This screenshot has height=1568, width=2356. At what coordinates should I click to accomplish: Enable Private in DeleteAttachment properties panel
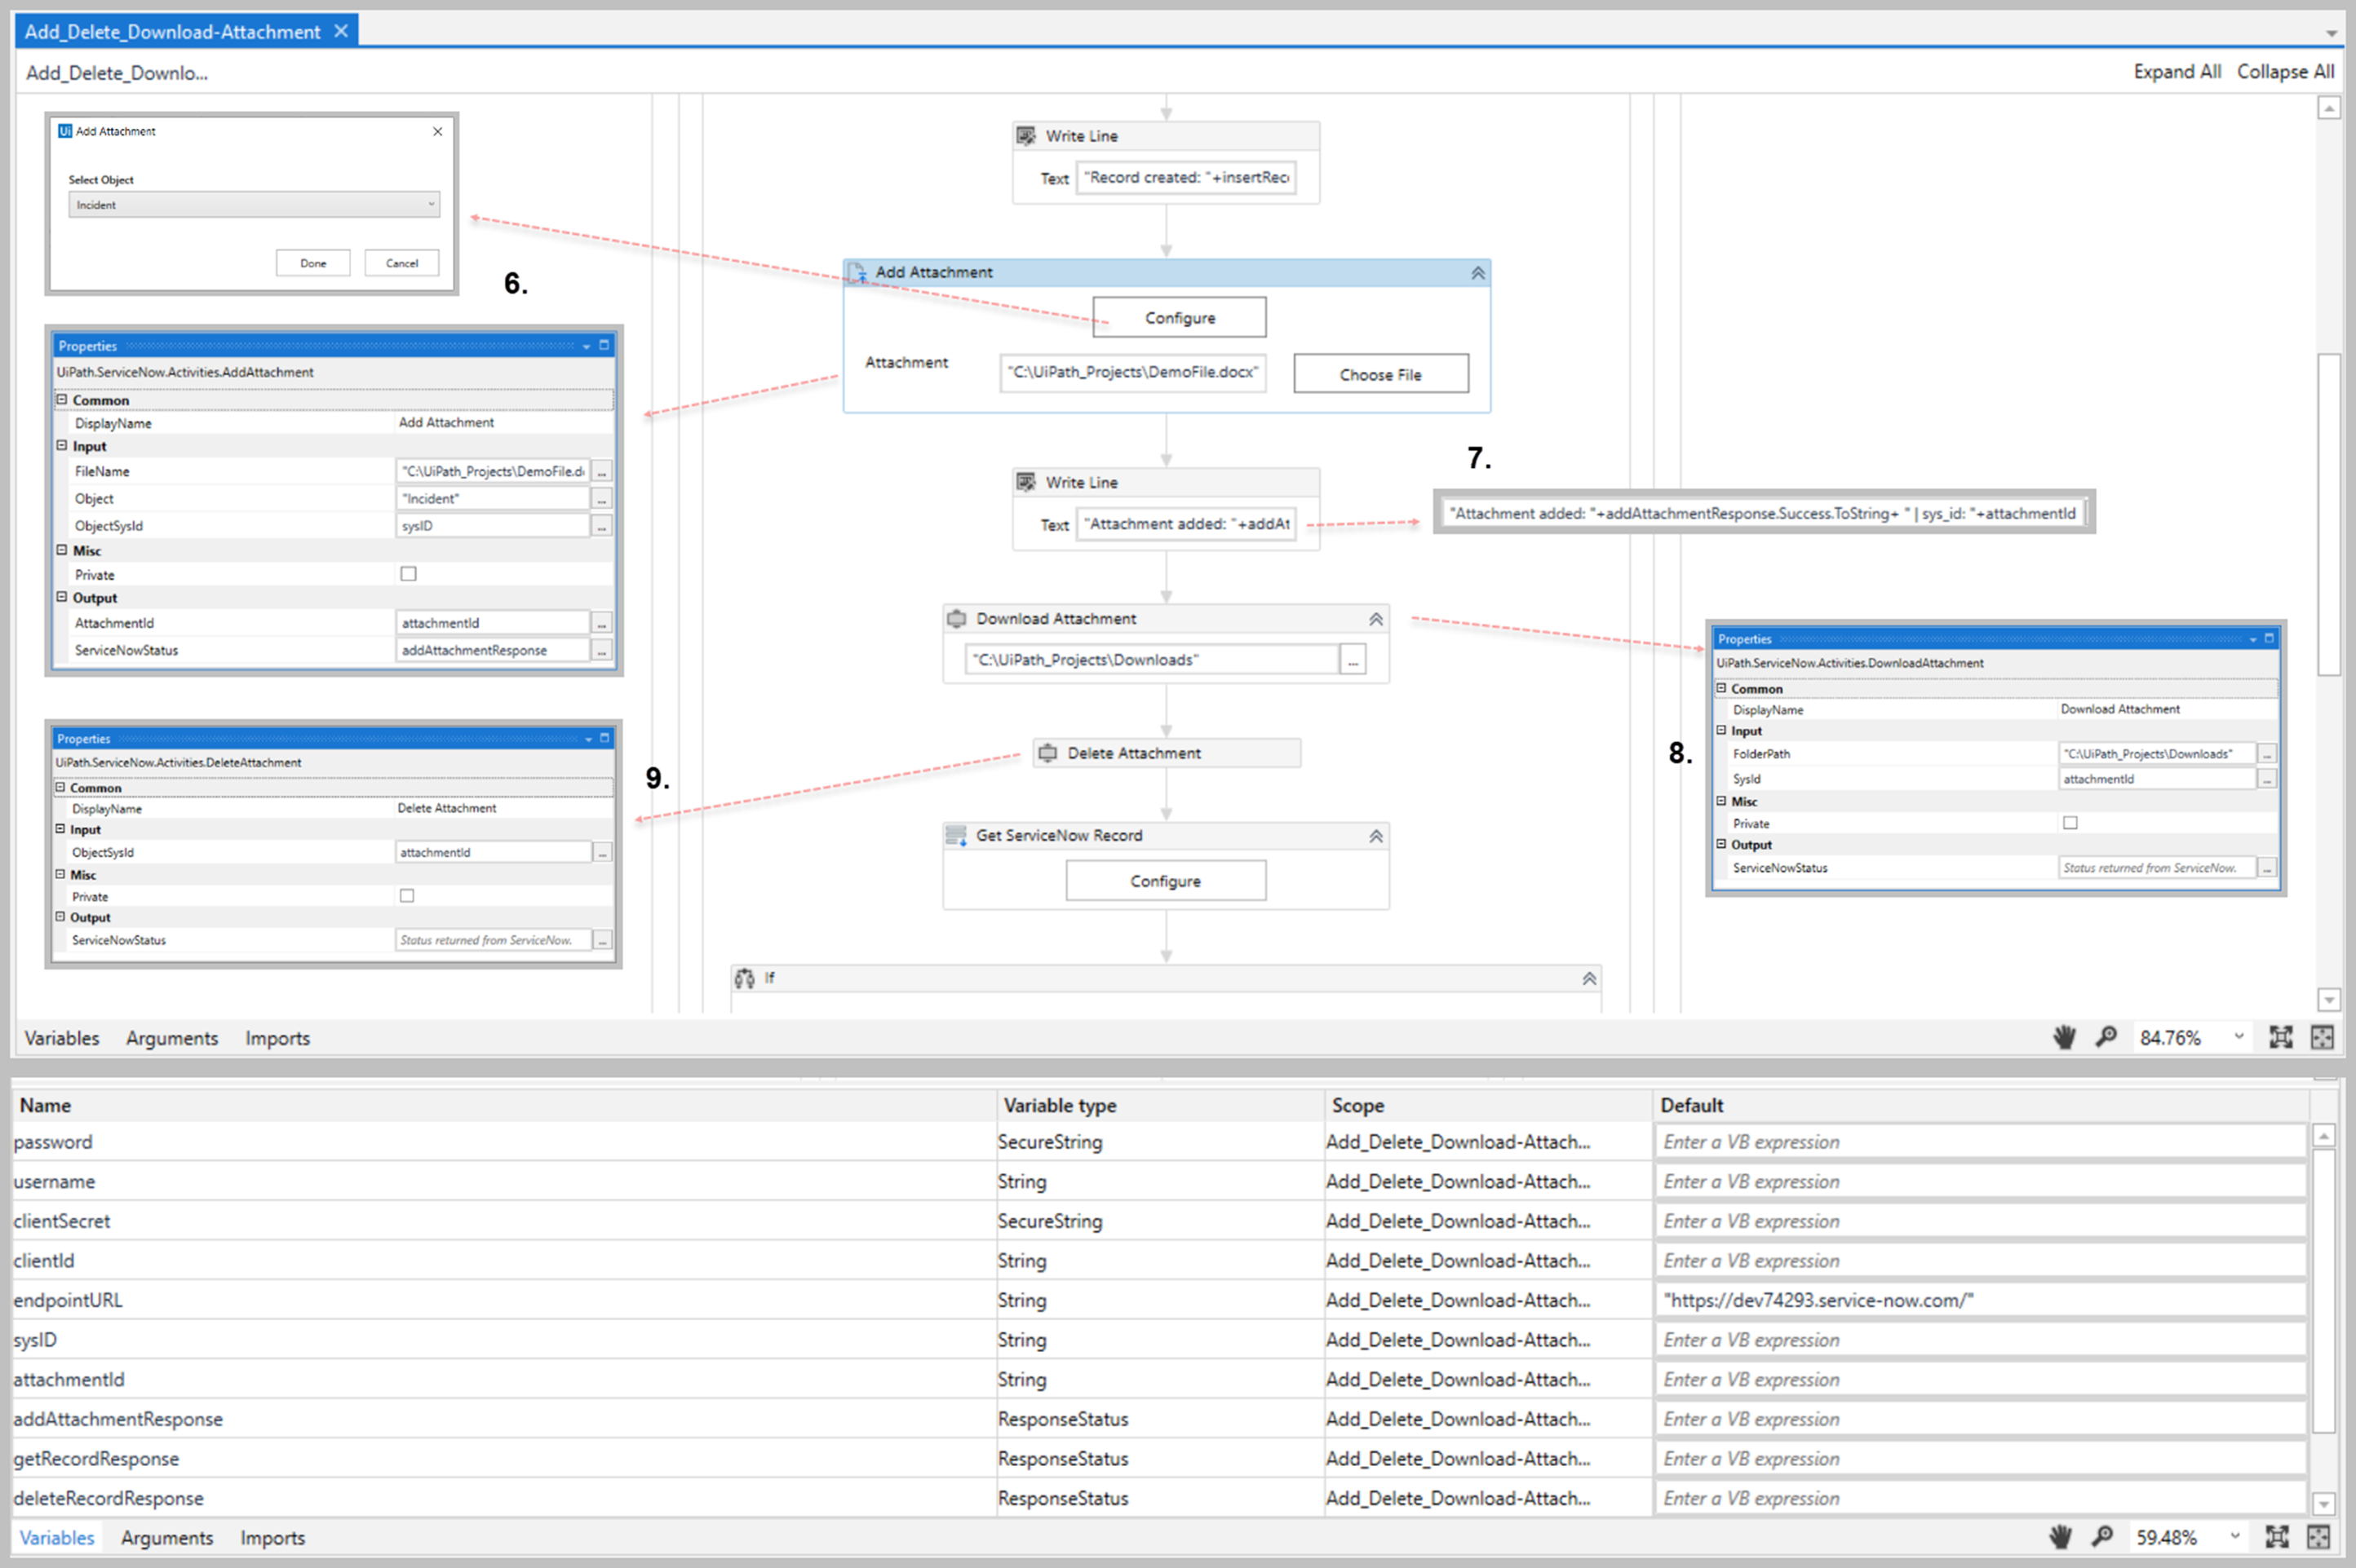click(x=406, y=895)
